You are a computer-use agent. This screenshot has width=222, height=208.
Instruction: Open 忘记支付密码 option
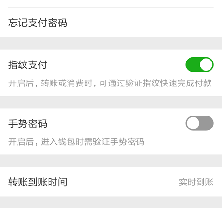click(x=111, y=23)
